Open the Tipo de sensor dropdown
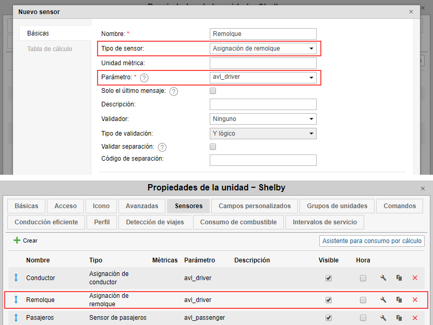 pyautogui.click(x=263, y=49)
